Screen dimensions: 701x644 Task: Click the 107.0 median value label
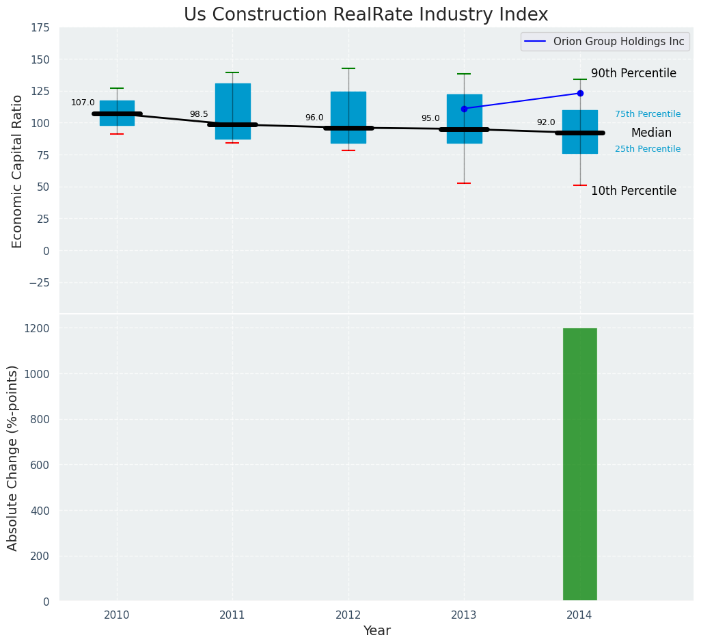click(83, 103)
